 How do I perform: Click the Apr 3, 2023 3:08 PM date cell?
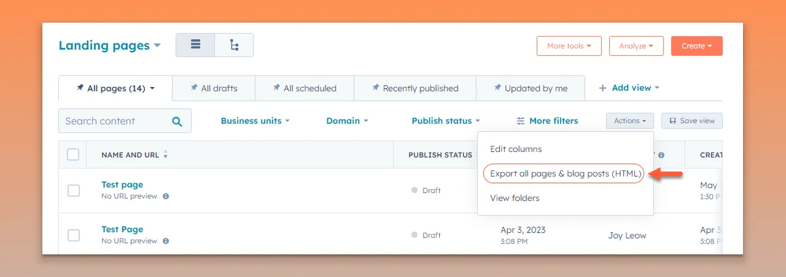coord(523,235)
